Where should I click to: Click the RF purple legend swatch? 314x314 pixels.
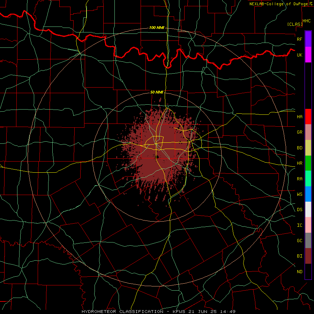point(308,39)
